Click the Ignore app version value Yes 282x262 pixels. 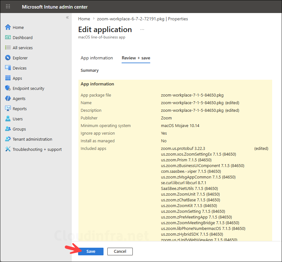[x=164, y=133]
